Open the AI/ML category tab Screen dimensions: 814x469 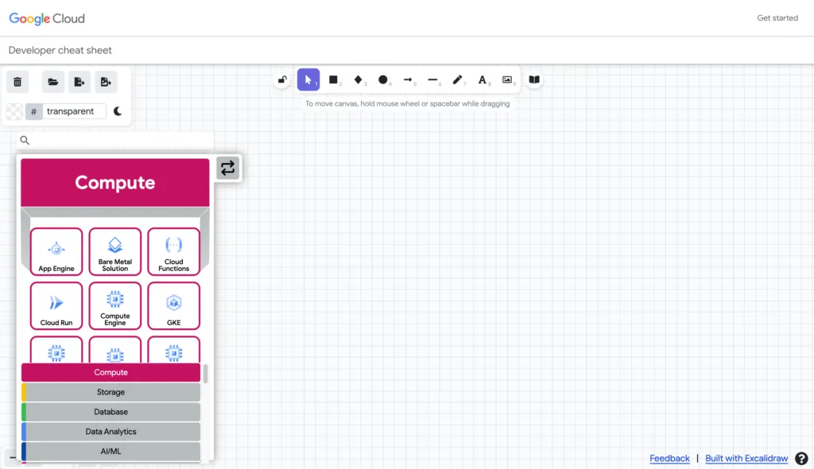pos(110,452)
